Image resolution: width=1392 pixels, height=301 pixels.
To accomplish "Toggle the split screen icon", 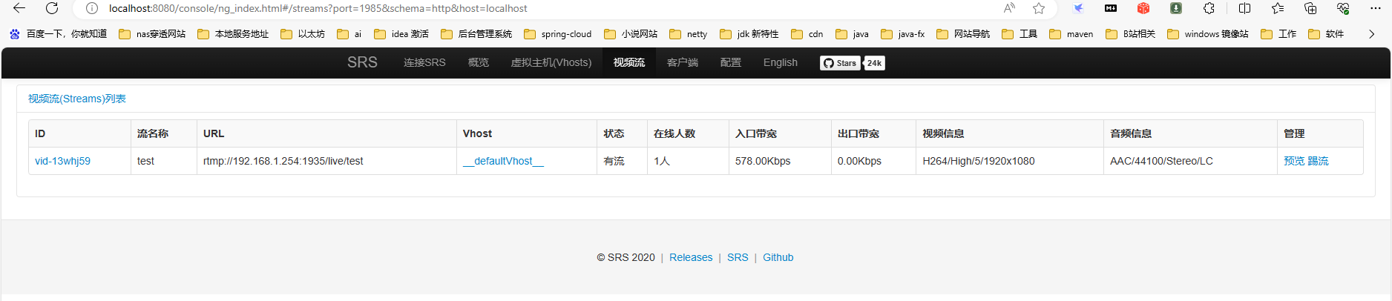I will tap(1244, 8).
